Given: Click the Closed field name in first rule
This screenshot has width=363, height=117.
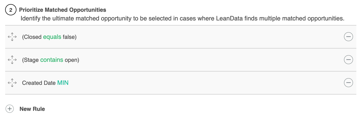Looking at the screenshot, I should [33, 37].
